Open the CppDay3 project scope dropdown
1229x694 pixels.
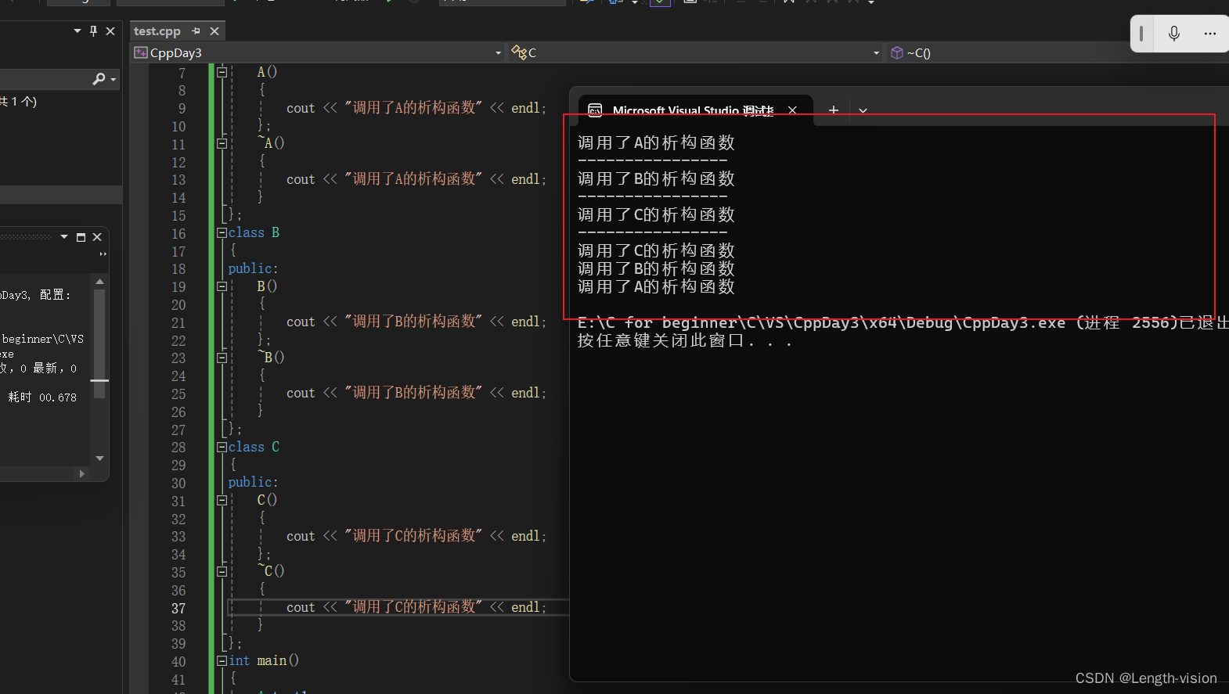pos(498,53)
